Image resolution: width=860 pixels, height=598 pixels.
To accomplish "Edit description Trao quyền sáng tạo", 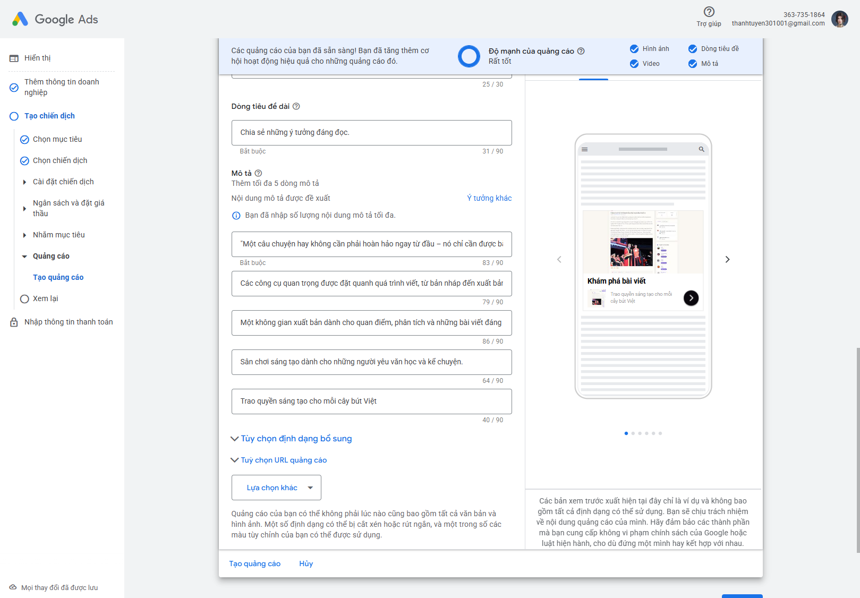I will click(372, 401).
